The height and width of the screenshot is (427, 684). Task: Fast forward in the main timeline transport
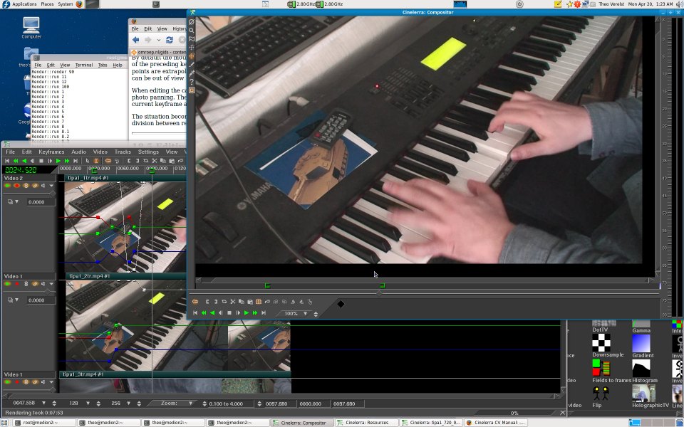(x=67, y=161)
